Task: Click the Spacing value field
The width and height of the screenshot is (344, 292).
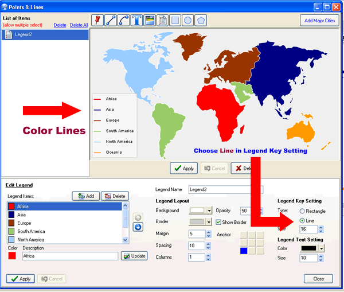Action: click(x=197, y=246)
